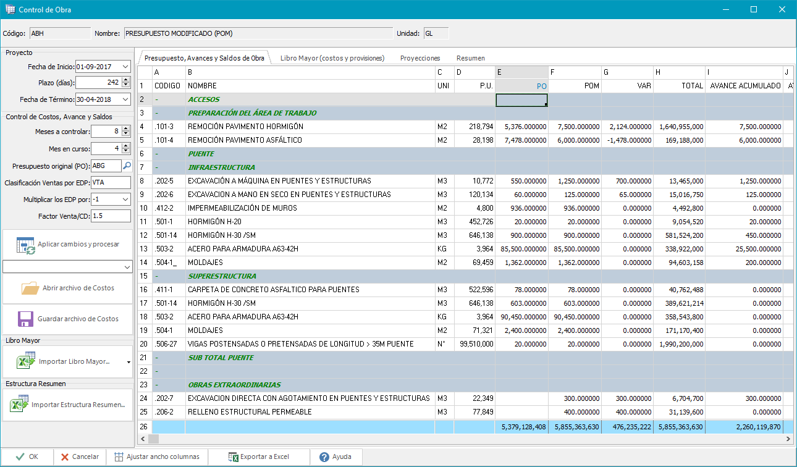The width and height of the screenshot is (797, 467).
Task: Click the Aplicar cambios y procesar icon
Action: point(26,245)
